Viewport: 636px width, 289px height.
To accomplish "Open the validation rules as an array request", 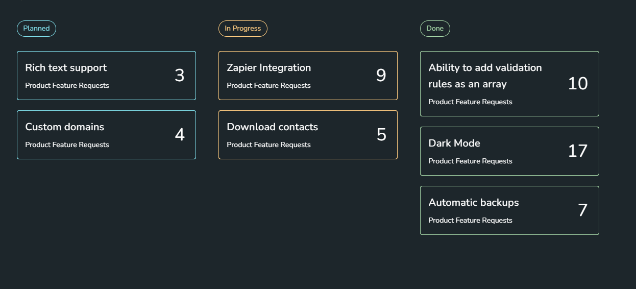I will (x=485, y=76).
